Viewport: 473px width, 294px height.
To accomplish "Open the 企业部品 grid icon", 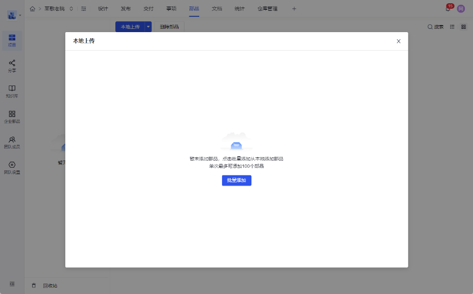I will point(12,117).
